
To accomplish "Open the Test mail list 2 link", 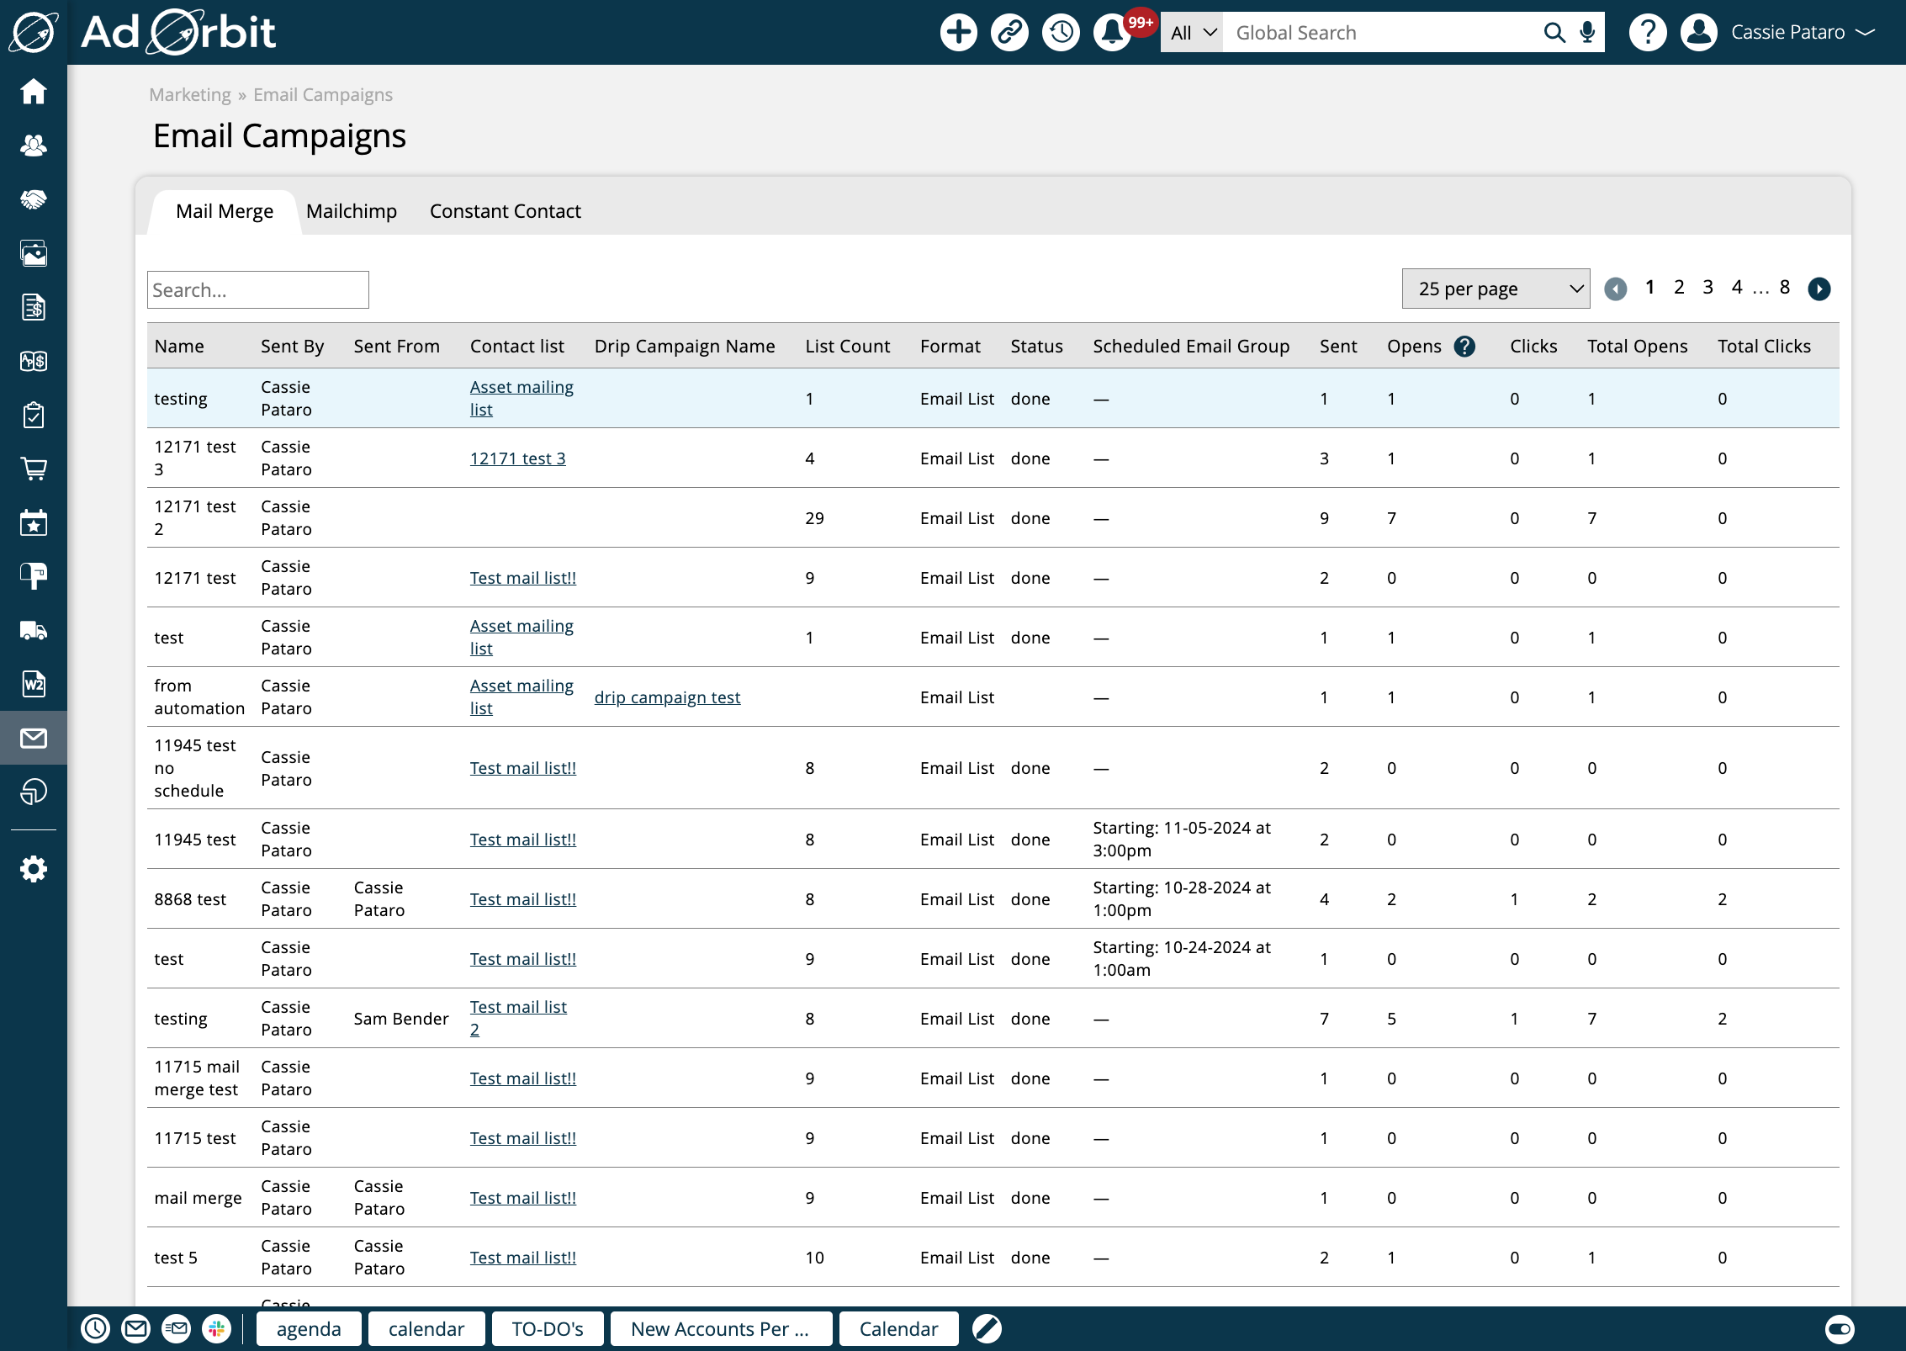I will click(x=518, y=1018).
